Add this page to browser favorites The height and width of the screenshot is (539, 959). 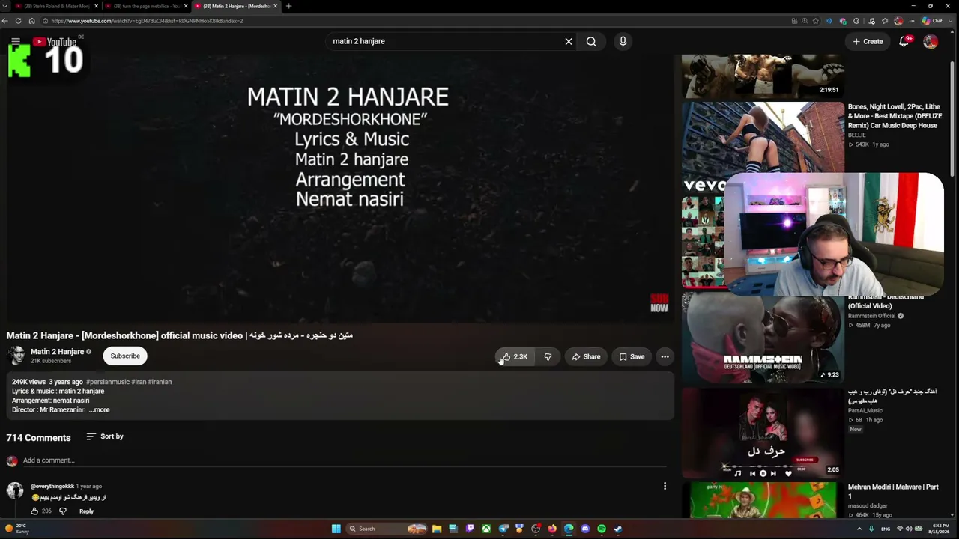(816, 21)
